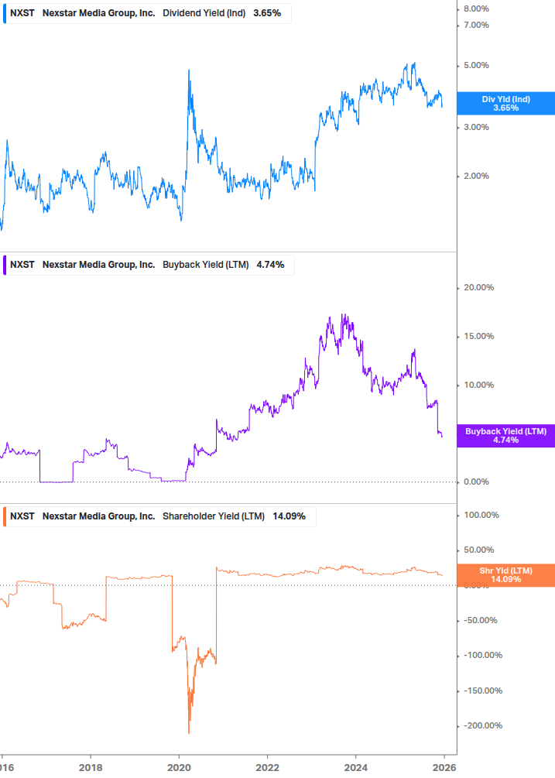Click the 2.00% tick on the dividend axis
Screen dimensions: 555x778
coord(476,177)
